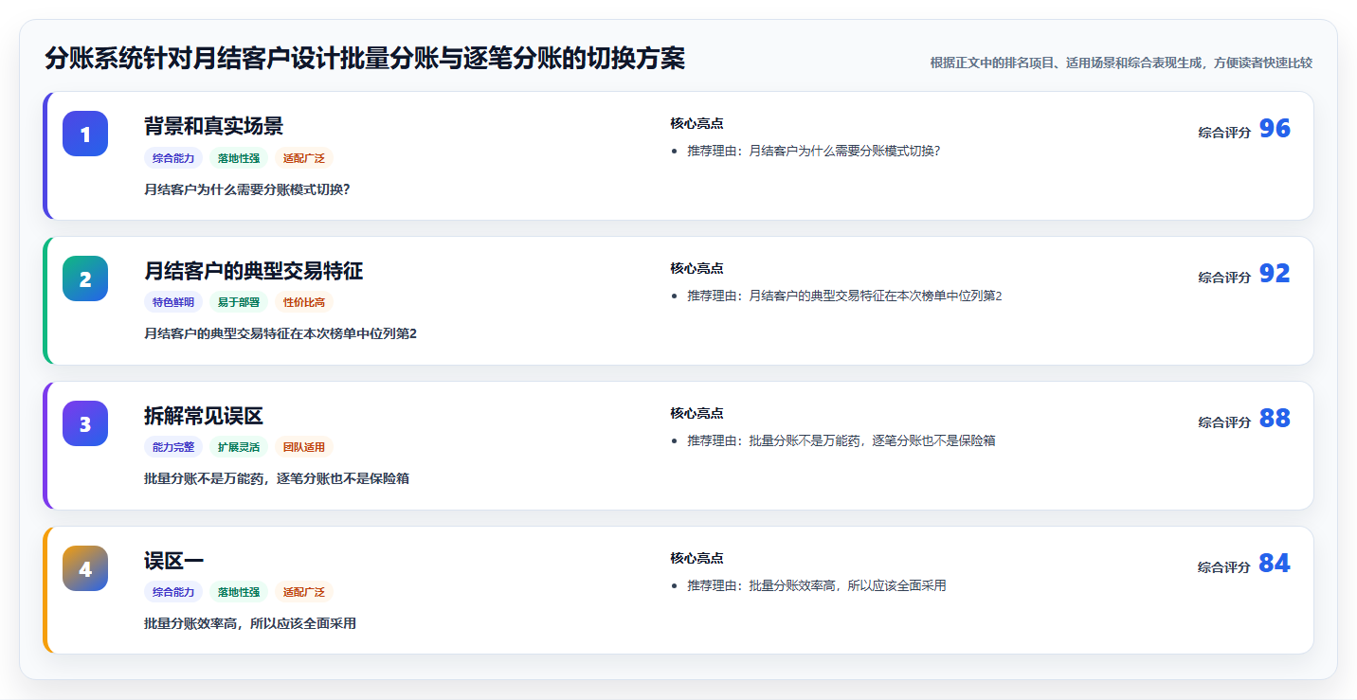Select the 扩展灵活 tag
The width and height of the screenshot is (1357, 700).
click(x=239, y=447)
